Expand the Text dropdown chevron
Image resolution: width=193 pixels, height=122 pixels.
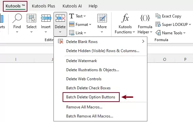click(84, 16)
